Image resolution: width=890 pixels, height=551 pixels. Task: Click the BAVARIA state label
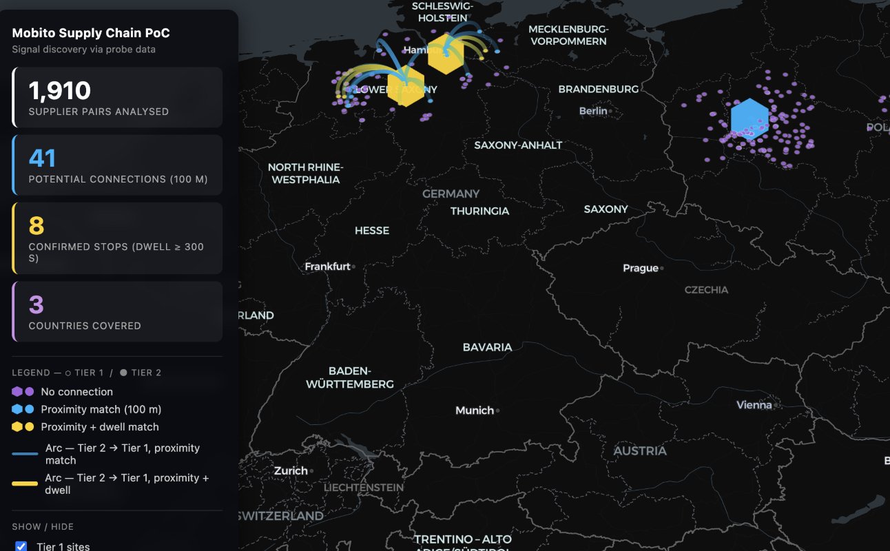(x=488, y=347)
